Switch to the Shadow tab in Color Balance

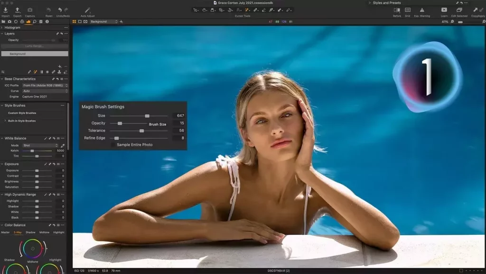tap(30, 232)
